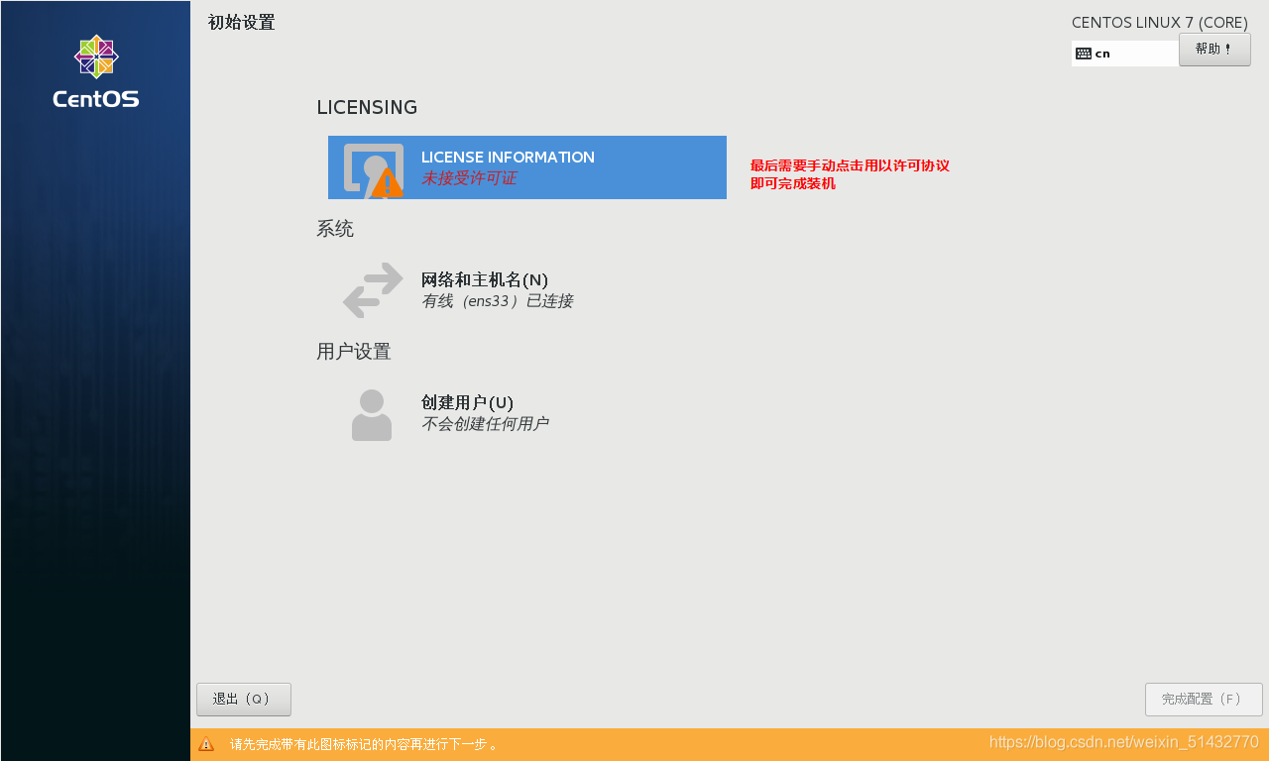Click the 请先完成带有此图标标记的内容 warning message
Screen dimensions: 1269x761
(364, 744)
